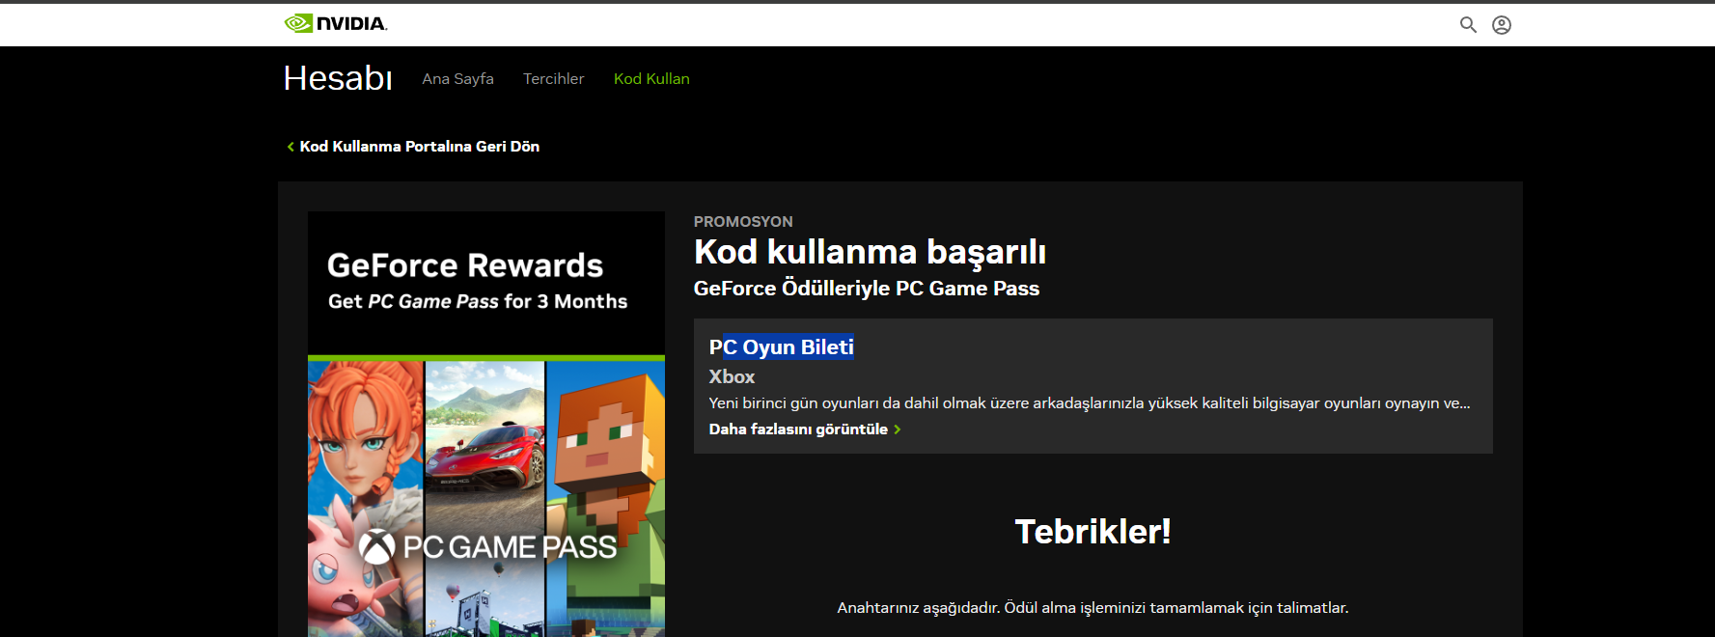The width and height of the screenshot is (1715, 637).
Task: Click the NVIDIA logo in the header
Action: (336, 23)
